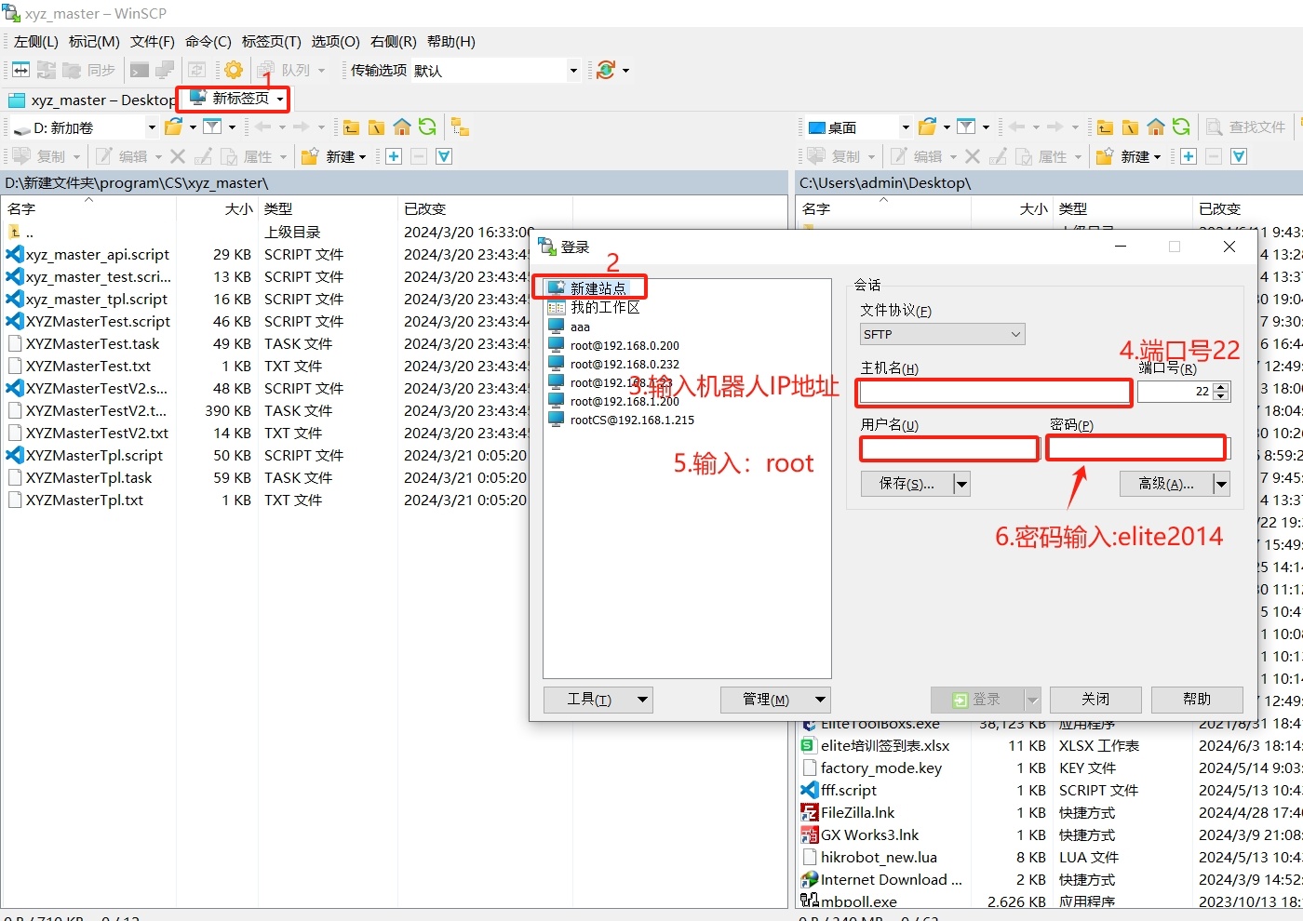1303x921 pixels.
Task: Click the Advanced button in login dialog
Action: pyautogui.click(x=1165, y=484)
